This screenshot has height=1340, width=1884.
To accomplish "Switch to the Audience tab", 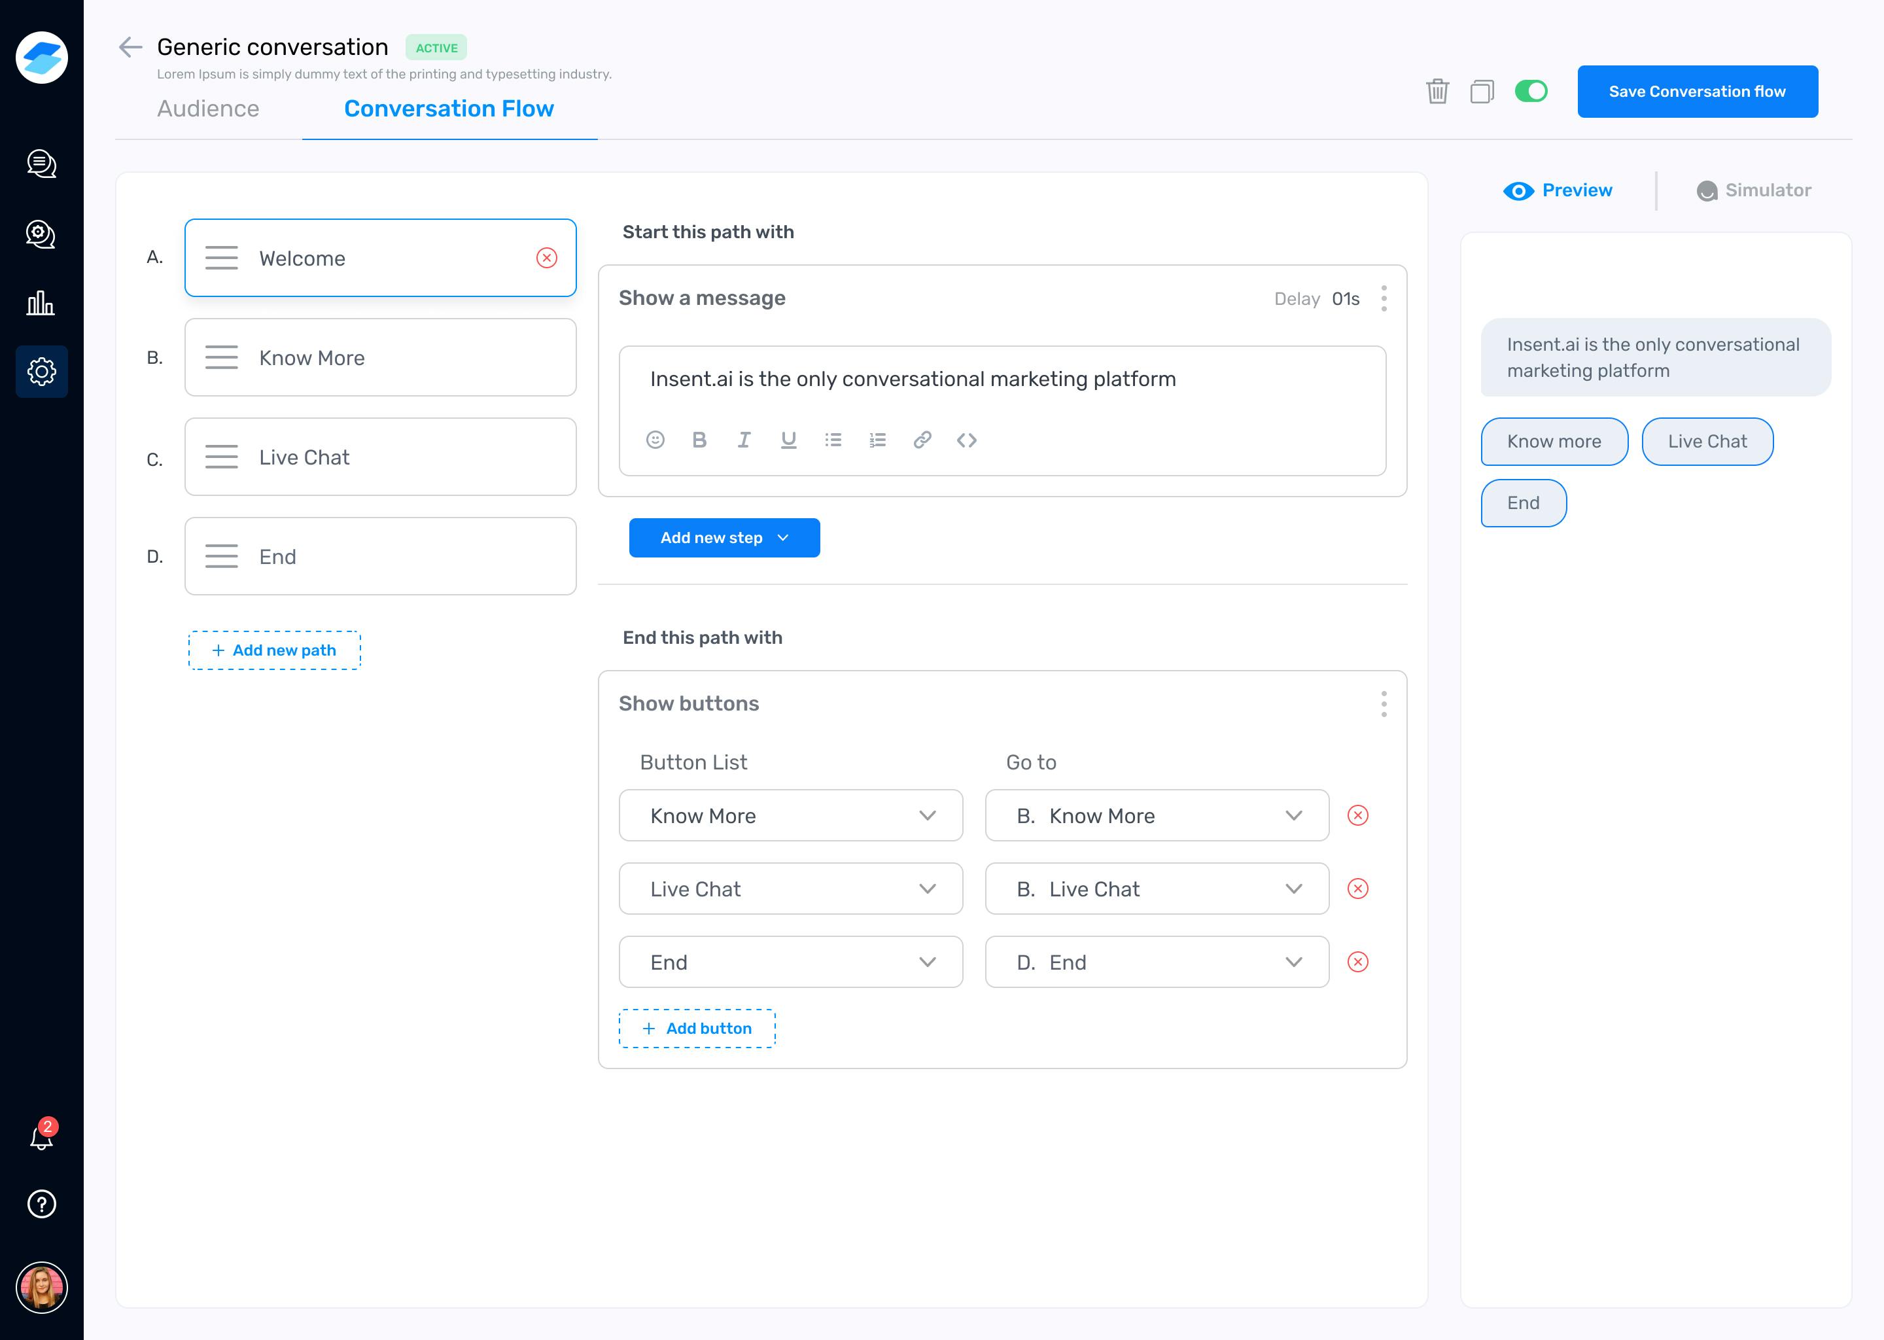I will [x=208, y=108].
